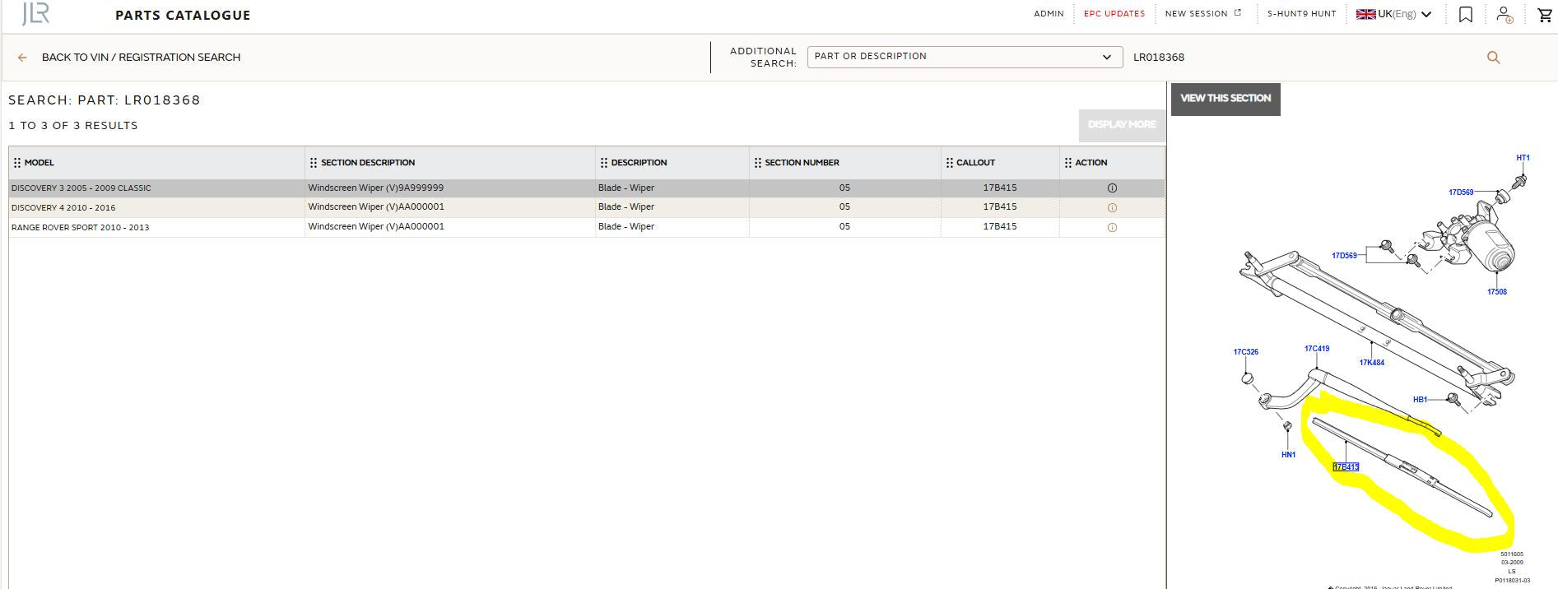Sort by the DESCRIPTION column header
This screenshot has height=589, width=1558.
pos(639,163)
